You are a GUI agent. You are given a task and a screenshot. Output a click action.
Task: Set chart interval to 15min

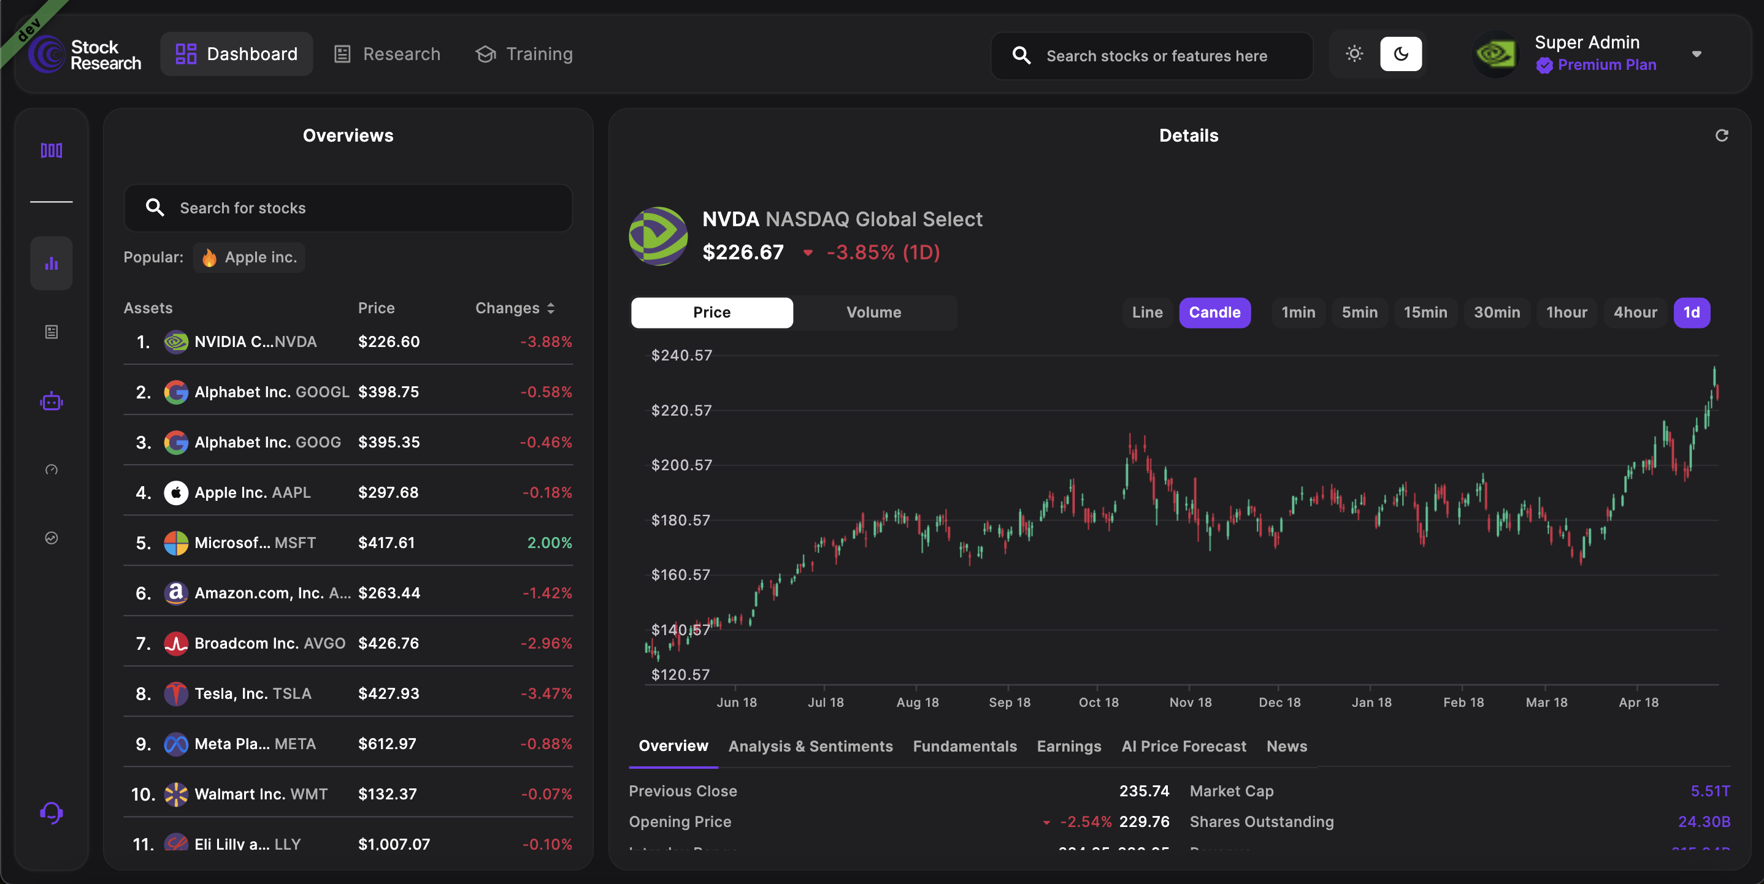tap(1425, 313)
